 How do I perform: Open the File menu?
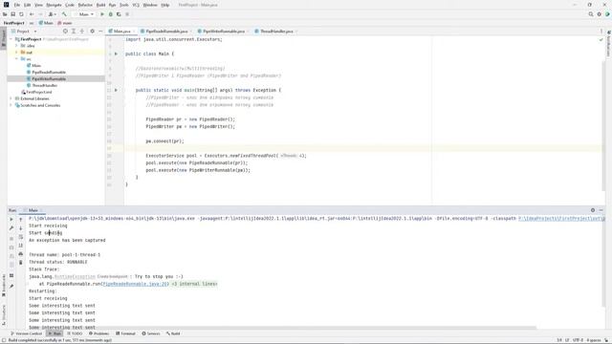coord(17,5)
